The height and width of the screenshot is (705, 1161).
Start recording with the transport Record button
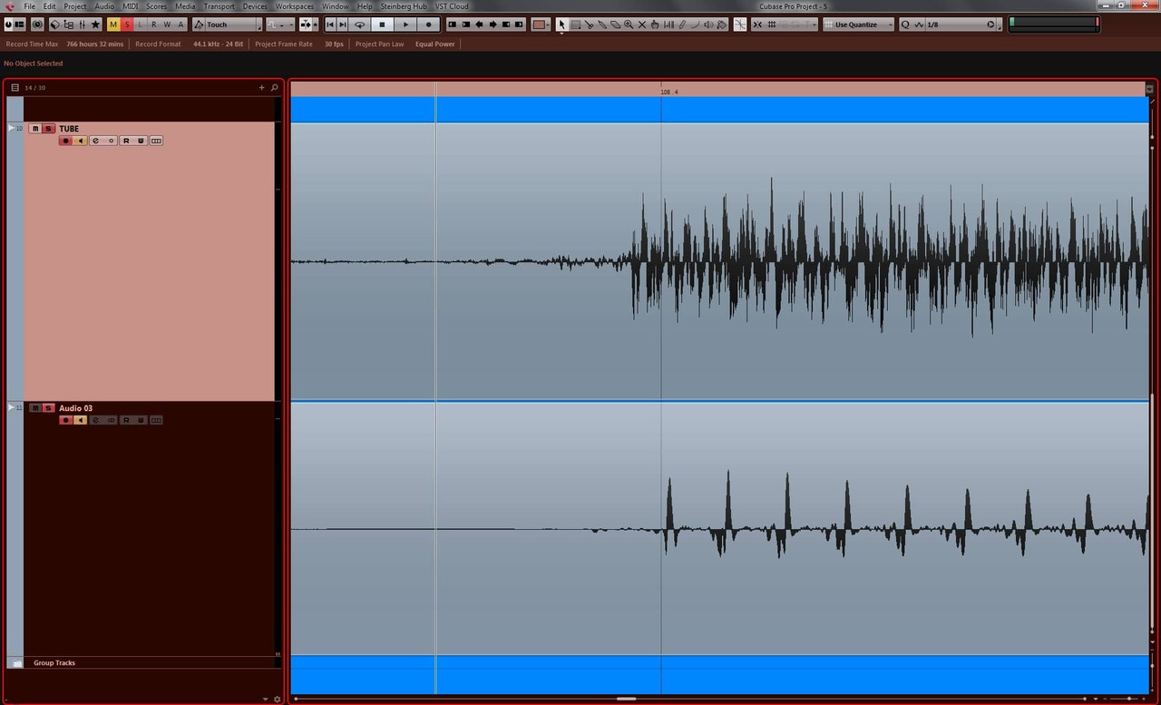428,24
